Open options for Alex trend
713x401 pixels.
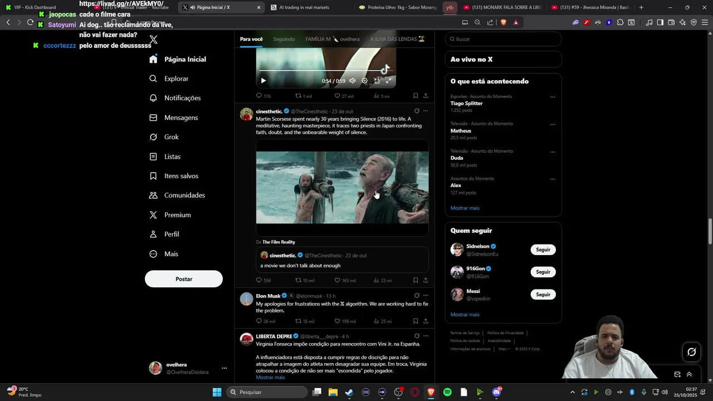coord(553,179)
